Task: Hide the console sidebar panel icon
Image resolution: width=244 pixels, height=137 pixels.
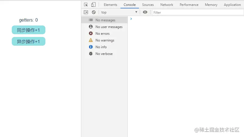Action: point(86,12)
